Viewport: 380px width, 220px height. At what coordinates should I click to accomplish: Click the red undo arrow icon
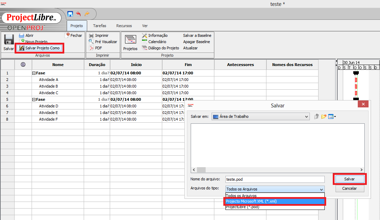78,14
